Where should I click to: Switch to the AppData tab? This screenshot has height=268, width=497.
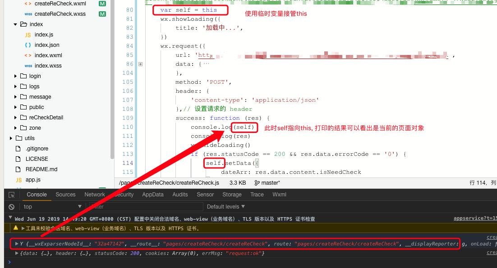[153, 195]
